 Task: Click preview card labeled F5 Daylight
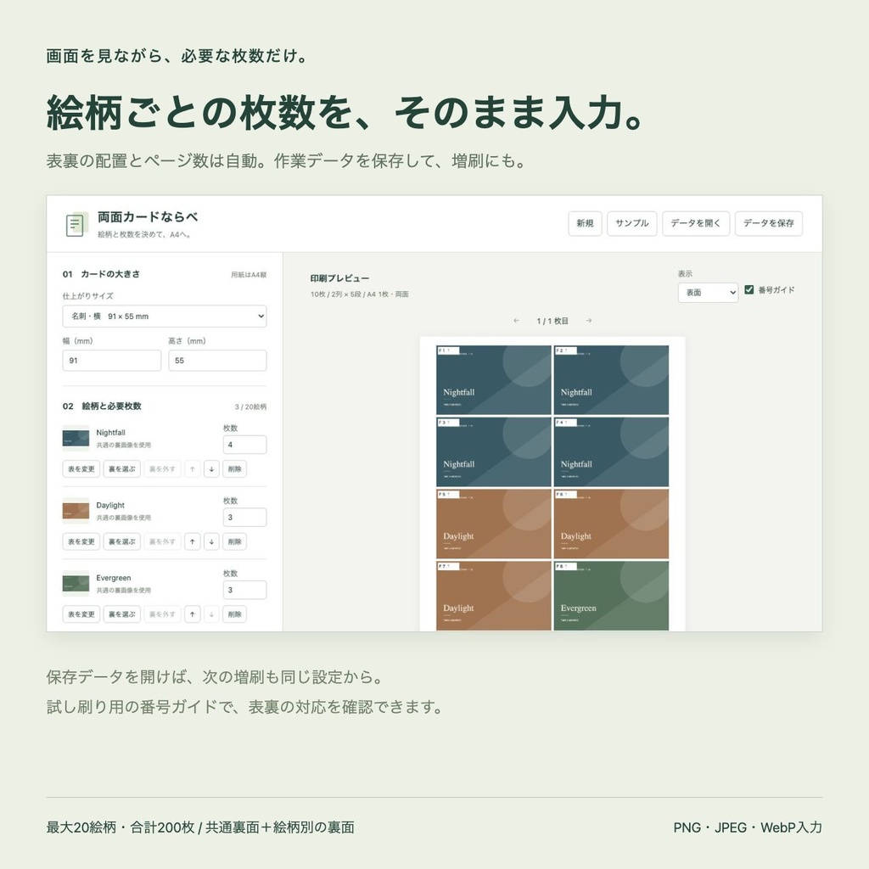coord(494,524)
